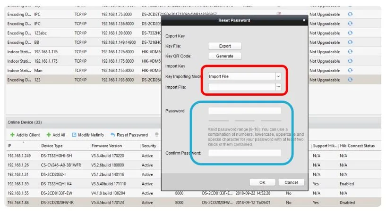Focus the Confirm Password input field
This screenshot has width=386, height=213.
245,153
